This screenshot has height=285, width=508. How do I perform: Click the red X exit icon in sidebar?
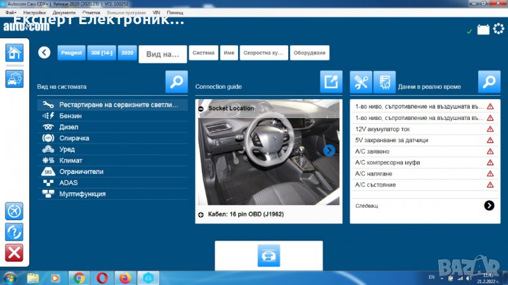point(14,253)
